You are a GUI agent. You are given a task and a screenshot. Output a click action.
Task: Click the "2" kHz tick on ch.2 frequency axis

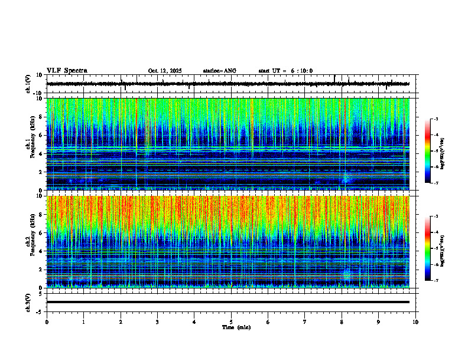pos(41,270)
